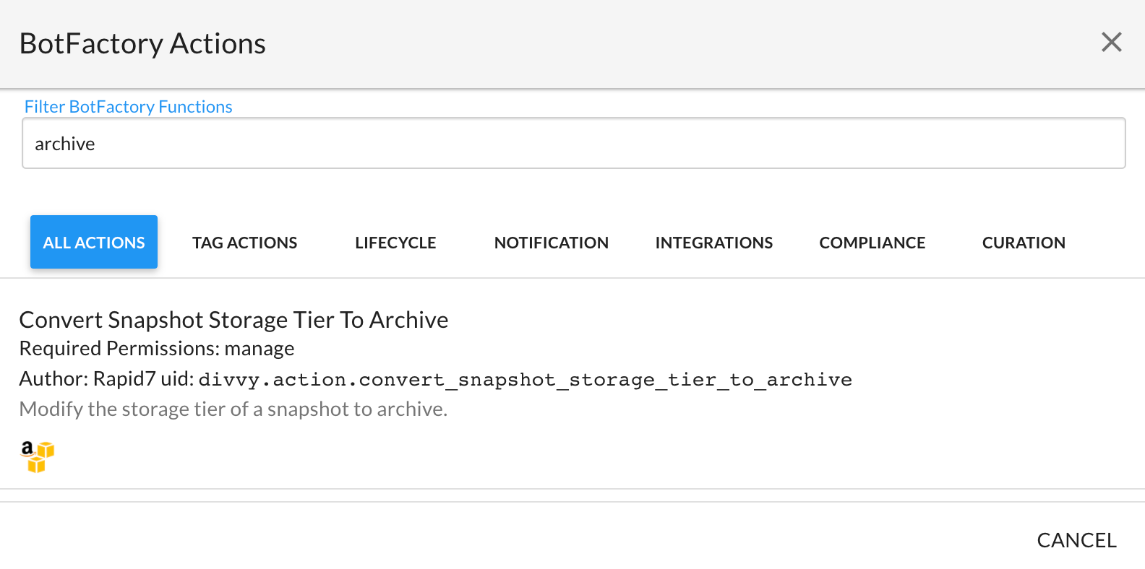Close the BotFactory Actions dialog
Viewport: 1145px width, 569px height.
(x=1111, y=43)
